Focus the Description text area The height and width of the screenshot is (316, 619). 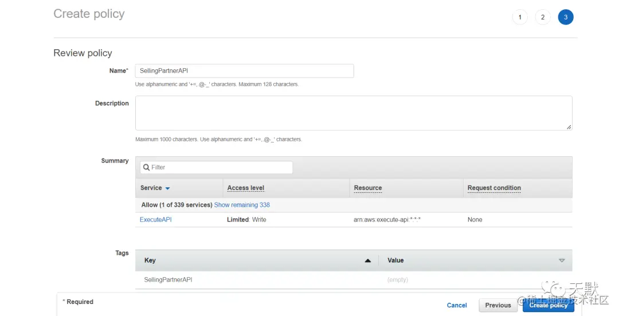click(x=354, y=113)
